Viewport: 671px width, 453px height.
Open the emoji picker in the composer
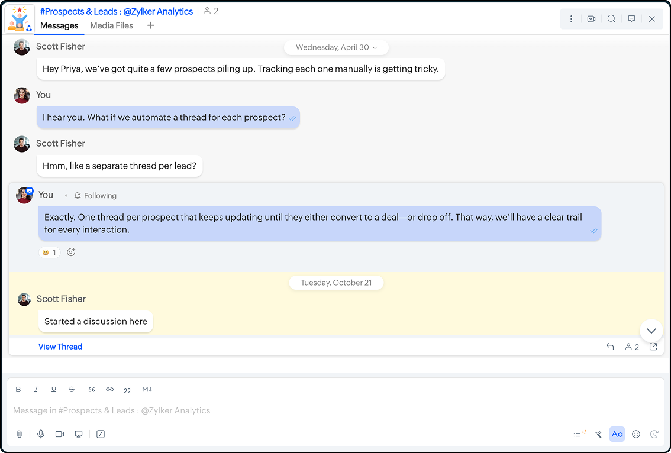636,434
